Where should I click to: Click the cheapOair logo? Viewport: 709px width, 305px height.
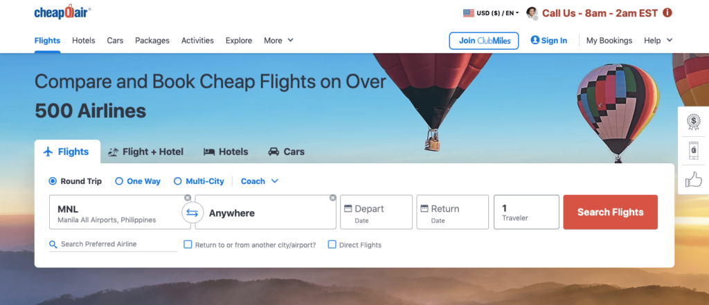click(x=62, y=12)
